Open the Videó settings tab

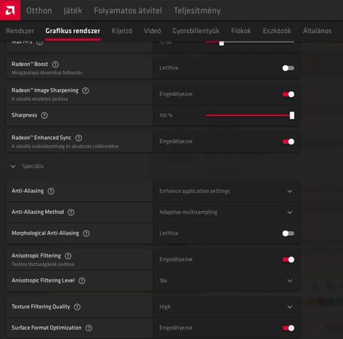click(x=152, y=31)
